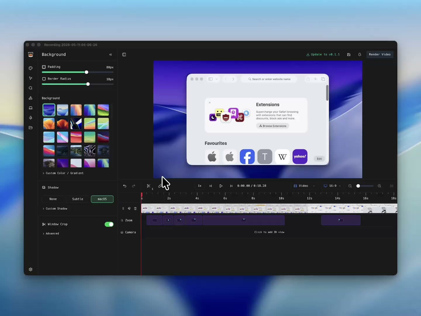Open settings gear at sidebar bottom
The image size is (421, 316).
pos(30,269)
